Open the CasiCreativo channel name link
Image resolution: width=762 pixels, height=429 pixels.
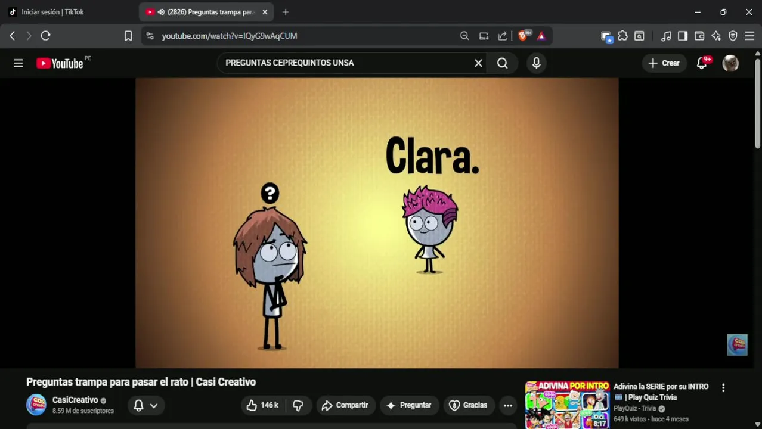tap(75, 400)
